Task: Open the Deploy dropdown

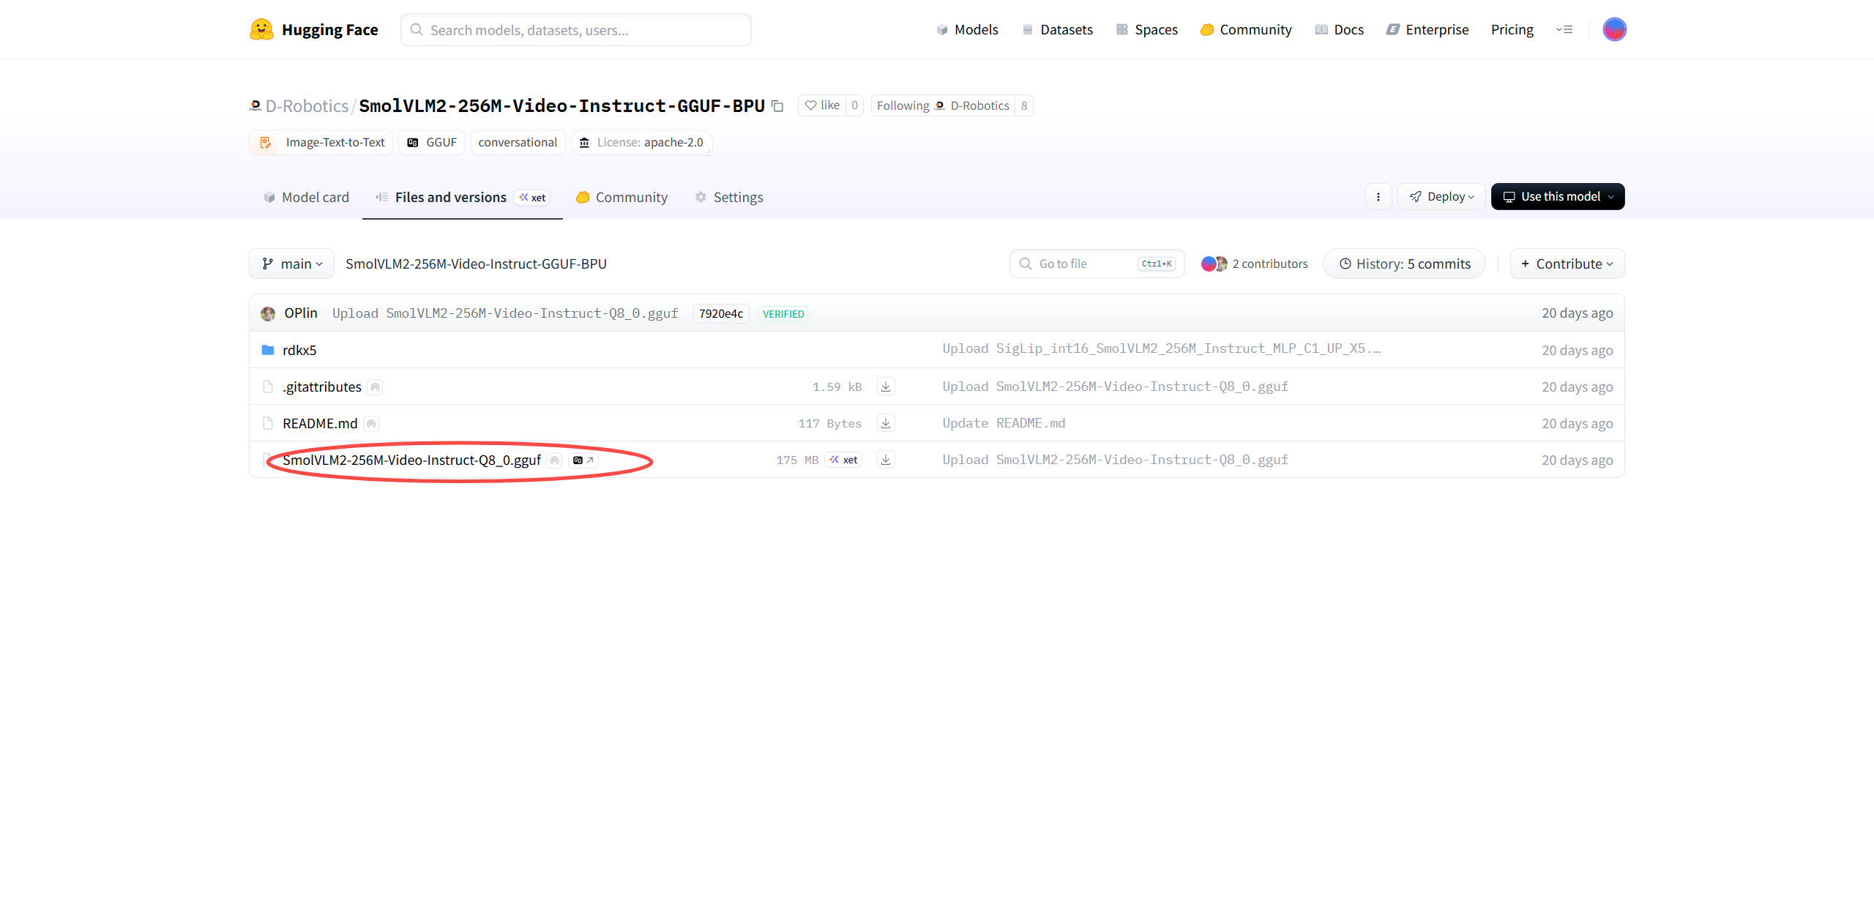Action: (x=1441, y=197)
